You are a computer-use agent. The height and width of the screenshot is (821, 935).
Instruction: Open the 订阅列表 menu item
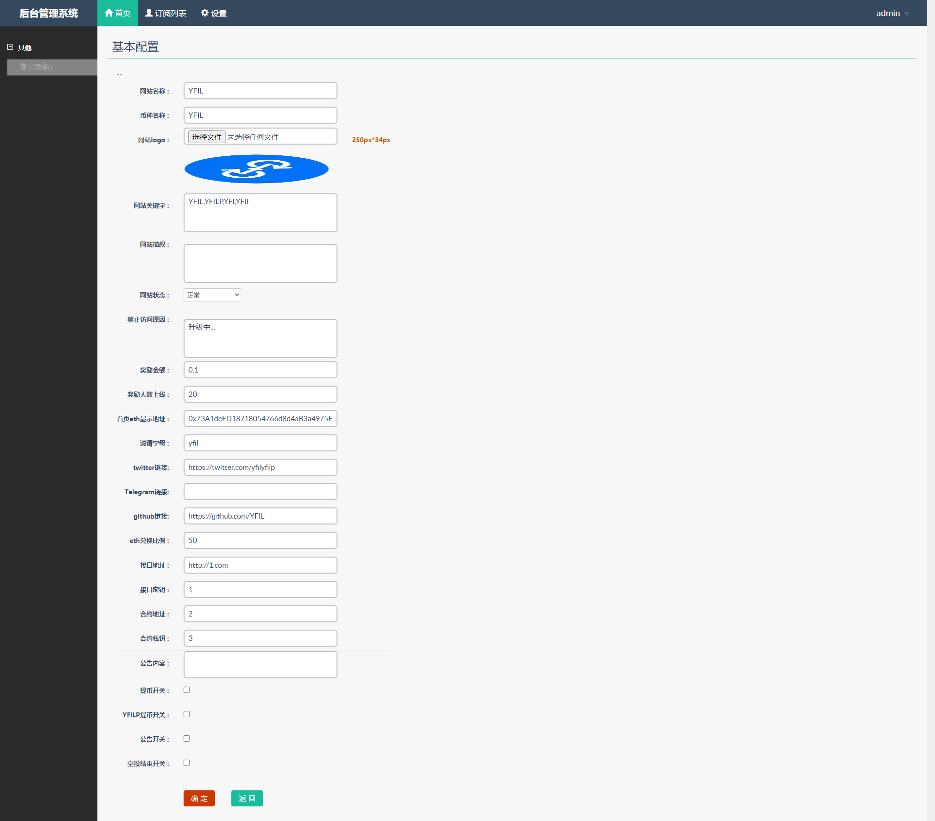click(x=170, y=13)
